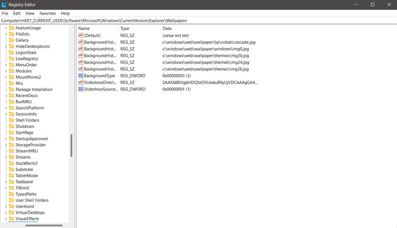This screenshot has height=228, width=397.
Task: Select the LogonStats folder icon
Action: (x=11, y=52)
